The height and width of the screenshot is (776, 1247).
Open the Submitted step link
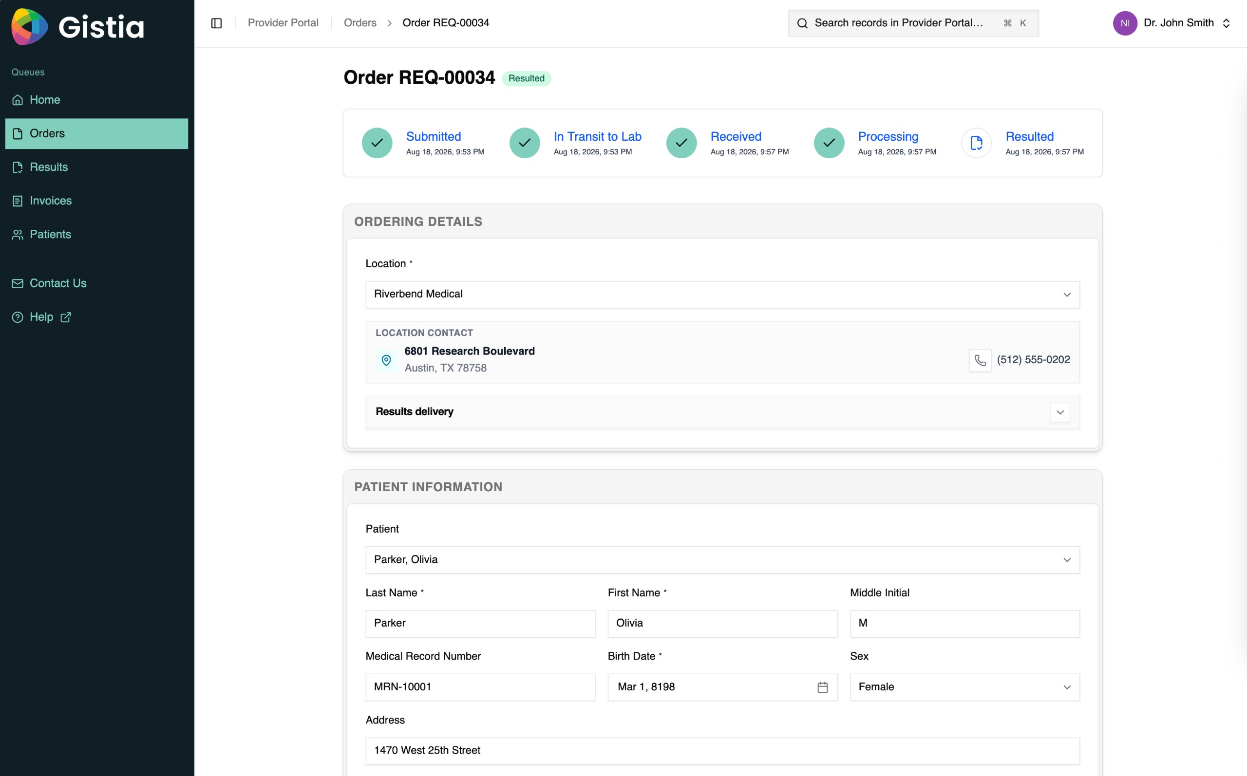[x=434, y=136]
